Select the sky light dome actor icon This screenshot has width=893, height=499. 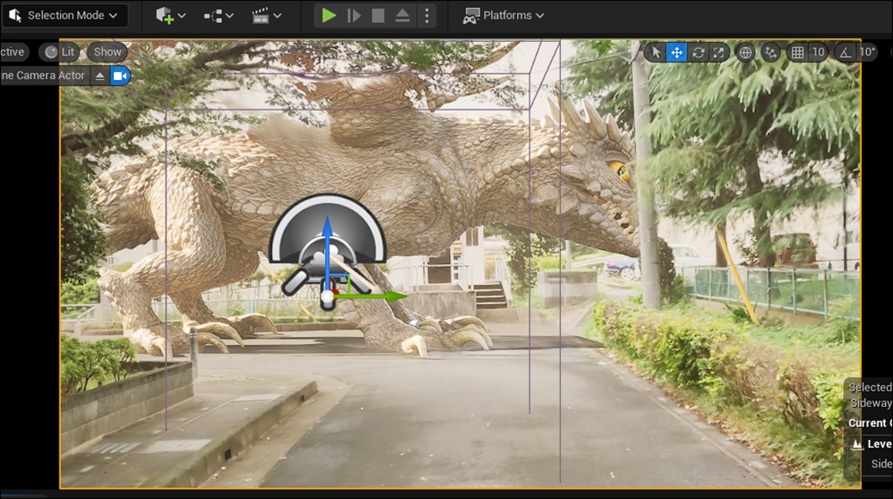pos(327,227)
